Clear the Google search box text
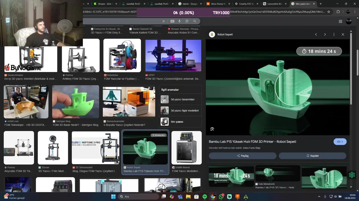 (x=164, y=21)
